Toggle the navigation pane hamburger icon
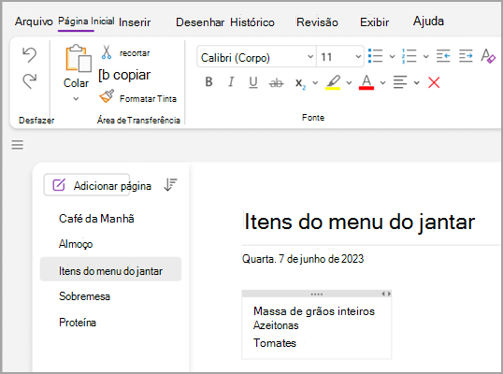The height and width of the screenshot is (374, 503). coord(18,145)
